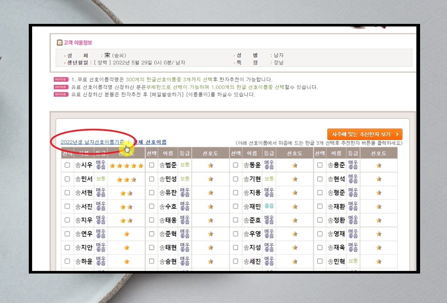Tick the 송영재 checkbox
This screenshot has height=303, width=447.
click(320, 234)
